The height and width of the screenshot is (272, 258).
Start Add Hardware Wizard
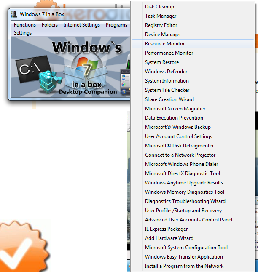point(193,238)
